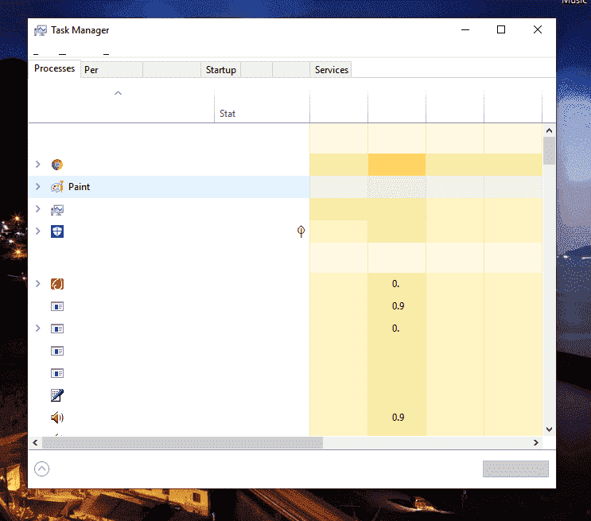Select the pen and notepad icon process
This screenshot has height=521, width=591.
[x=57, y=395]
